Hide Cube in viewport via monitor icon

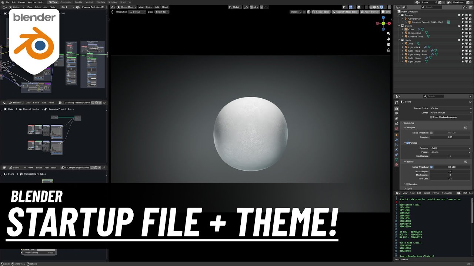(467, 29)
